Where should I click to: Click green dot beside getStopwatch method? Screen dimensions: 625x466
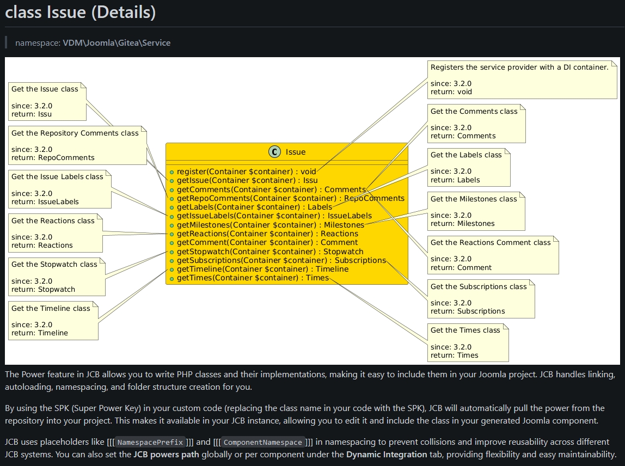tap(171, 252)
